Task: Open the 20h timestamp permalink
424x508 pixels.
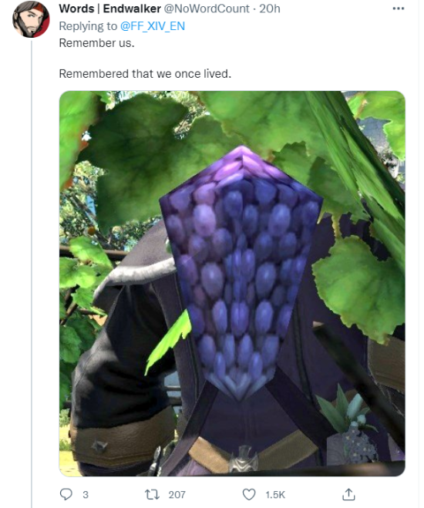Action: click(270, 8)
